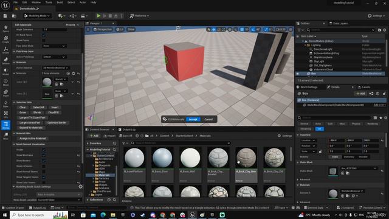Add element to Materials array

tap(68, 73)
